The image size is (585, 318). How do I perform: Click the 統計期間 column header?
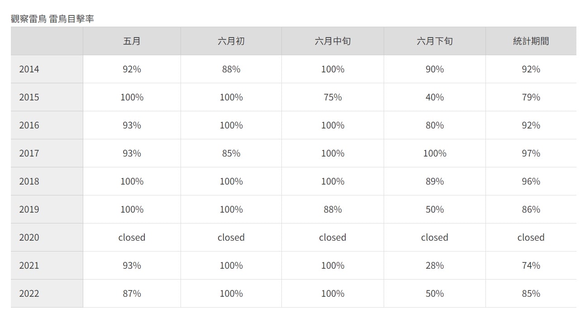(531, 41)
